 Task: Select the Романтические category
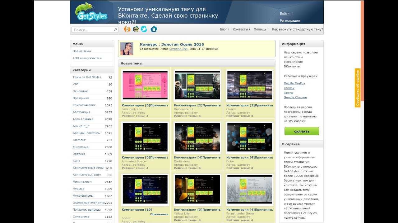pos(84,105)
